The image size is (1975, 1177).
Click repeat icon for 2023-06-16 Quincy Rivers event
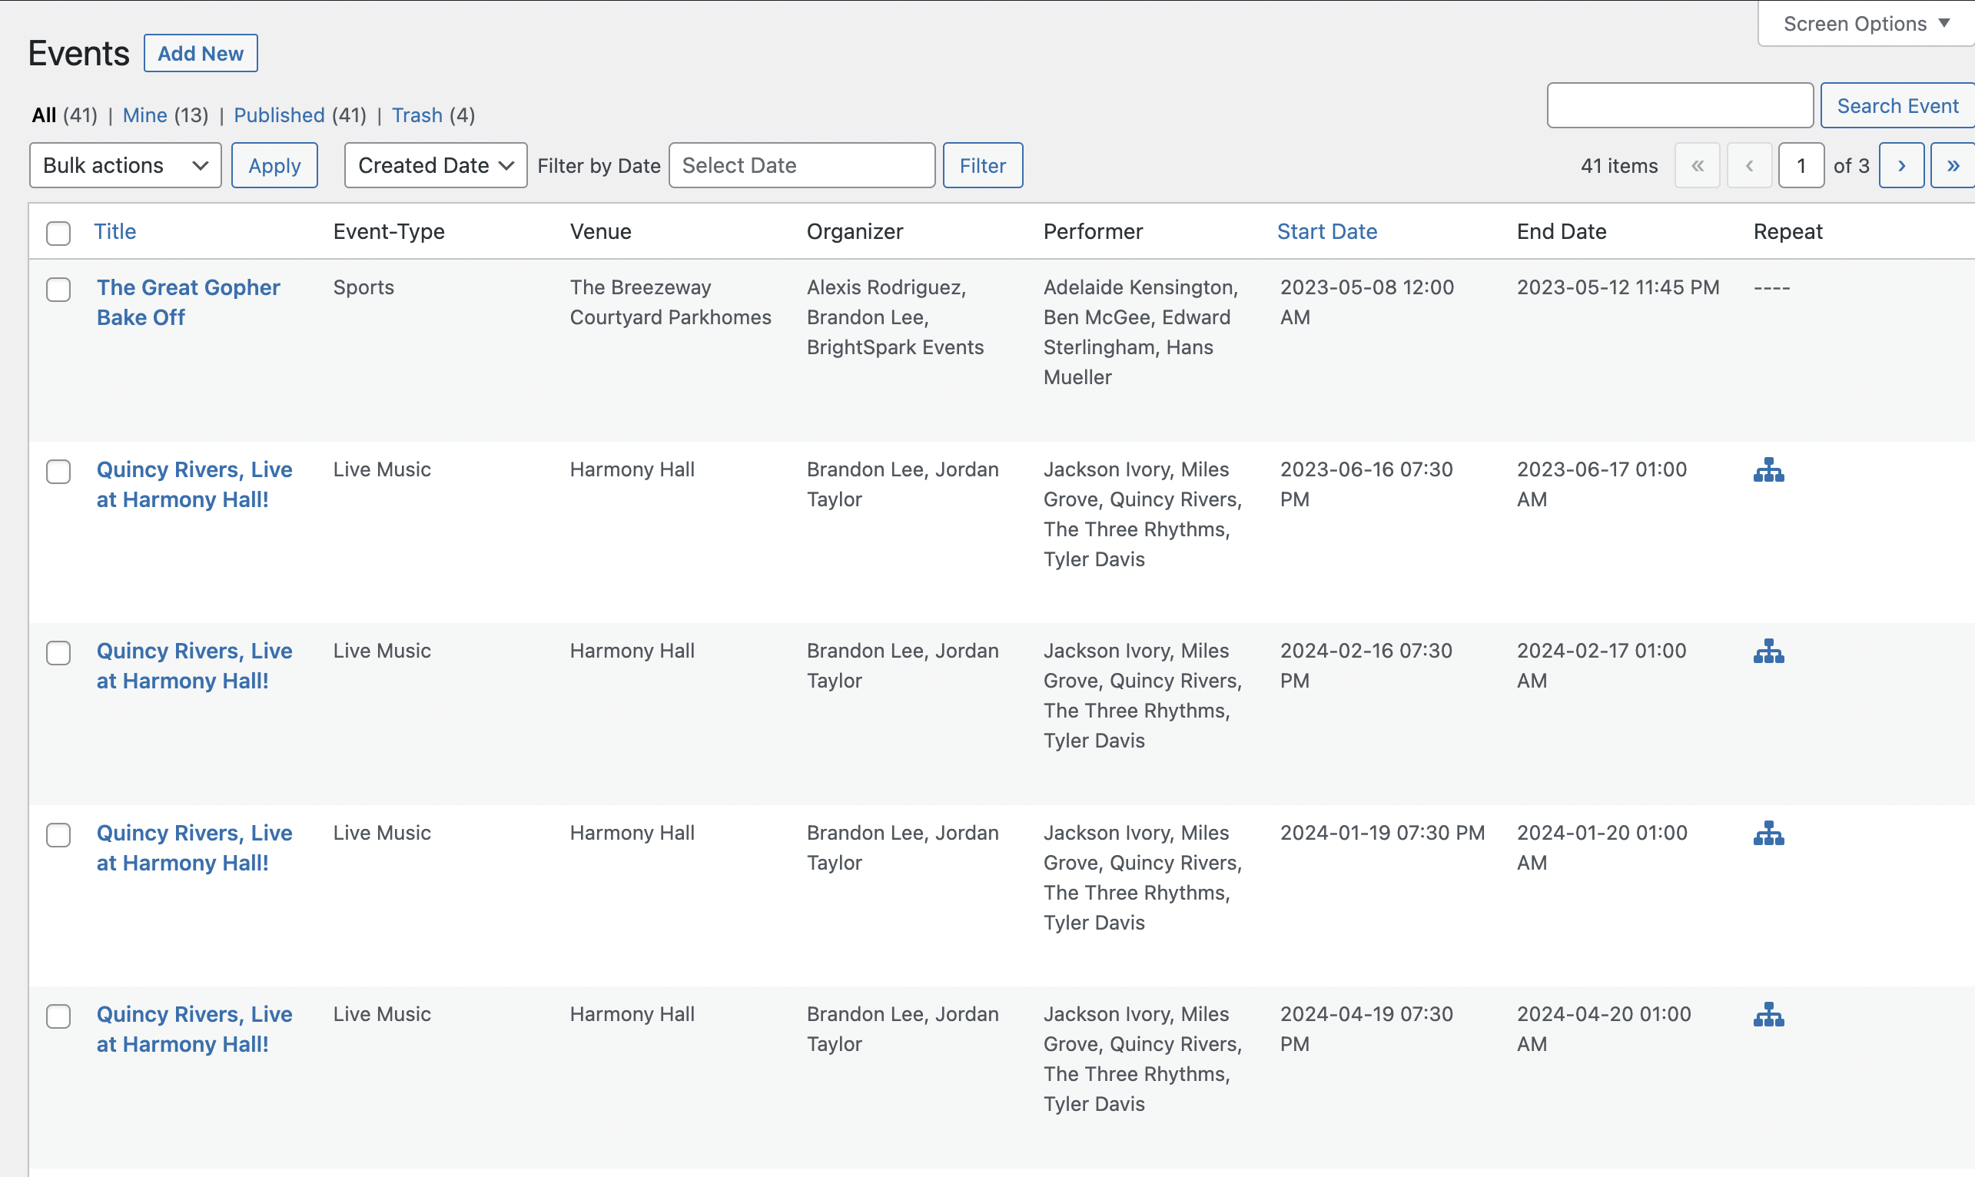point(1768,469)
